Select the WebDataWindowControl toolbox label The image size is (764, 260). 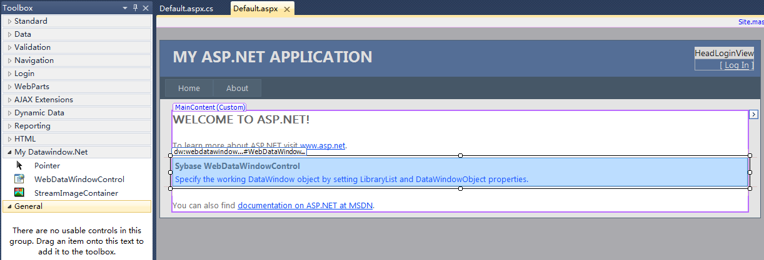coord(79,180)
